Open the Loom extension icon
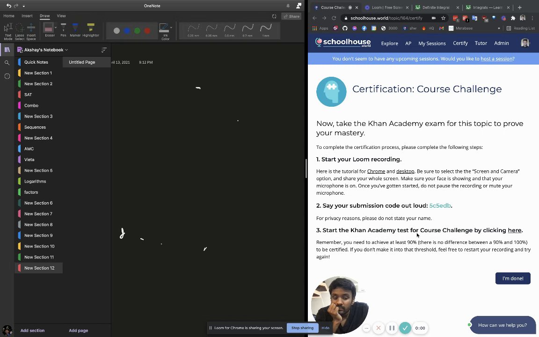 (503, 18)
